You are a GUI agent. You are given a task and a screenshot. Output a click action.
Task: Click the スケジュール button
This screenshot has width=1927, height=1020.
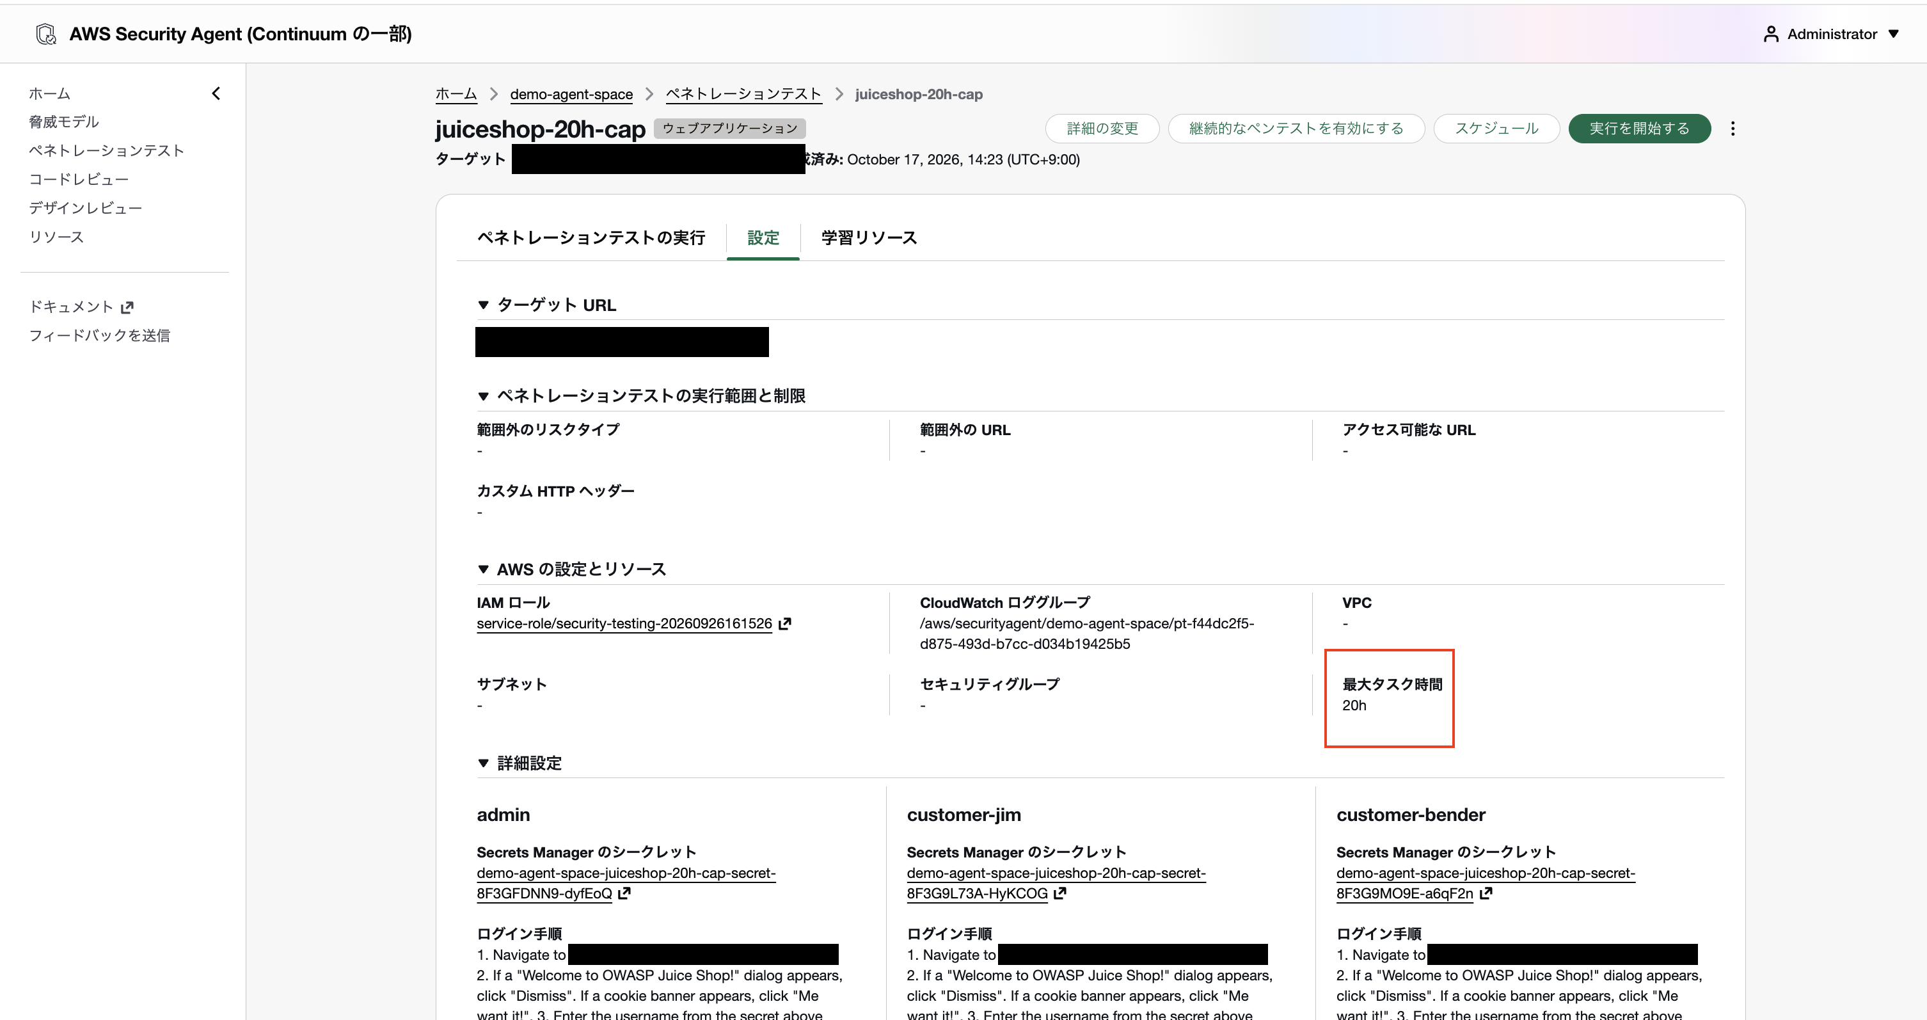(1496, 129)
